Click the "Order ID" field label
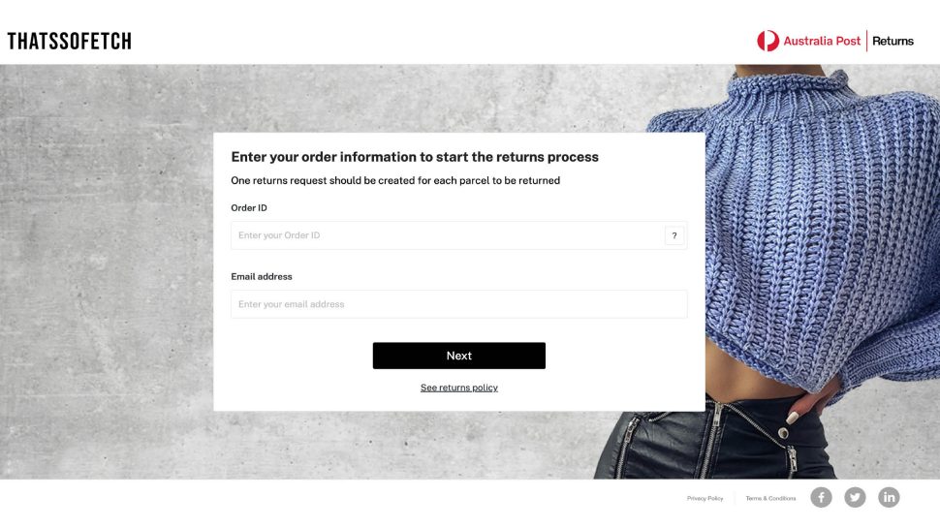Screen dimensions: 940x528 coord(249,208)
